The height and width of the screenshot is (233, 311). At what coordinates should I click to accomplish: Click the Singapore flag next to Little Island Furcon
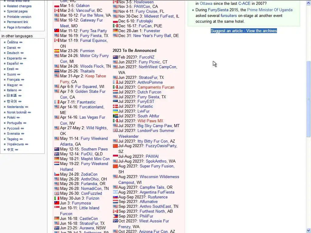[x=57, y=208]
